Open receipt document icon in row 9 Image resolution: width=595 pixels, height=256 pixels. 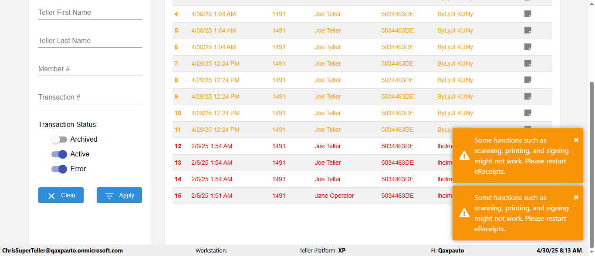click(527, 96)
